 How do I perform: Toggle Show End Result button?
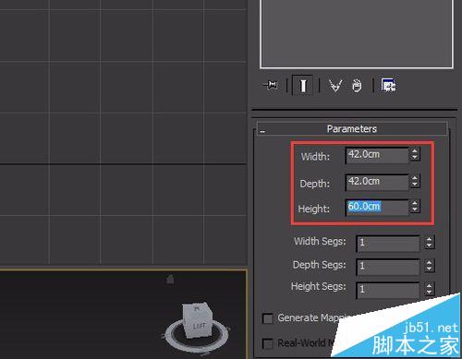click(x=302, y=85)
